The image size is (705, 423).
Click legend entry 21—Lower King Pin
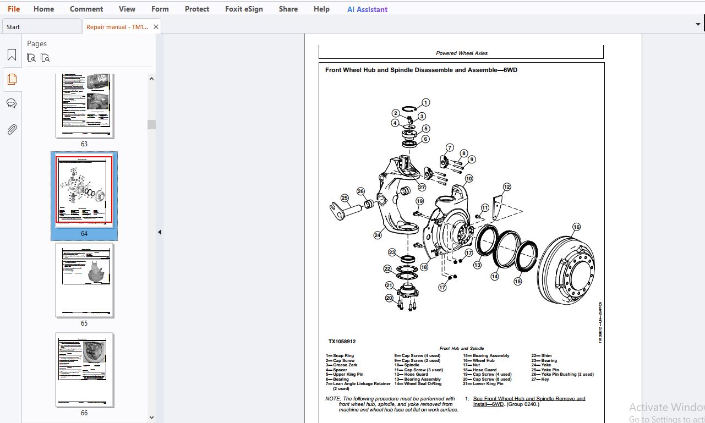coord(483,384)
